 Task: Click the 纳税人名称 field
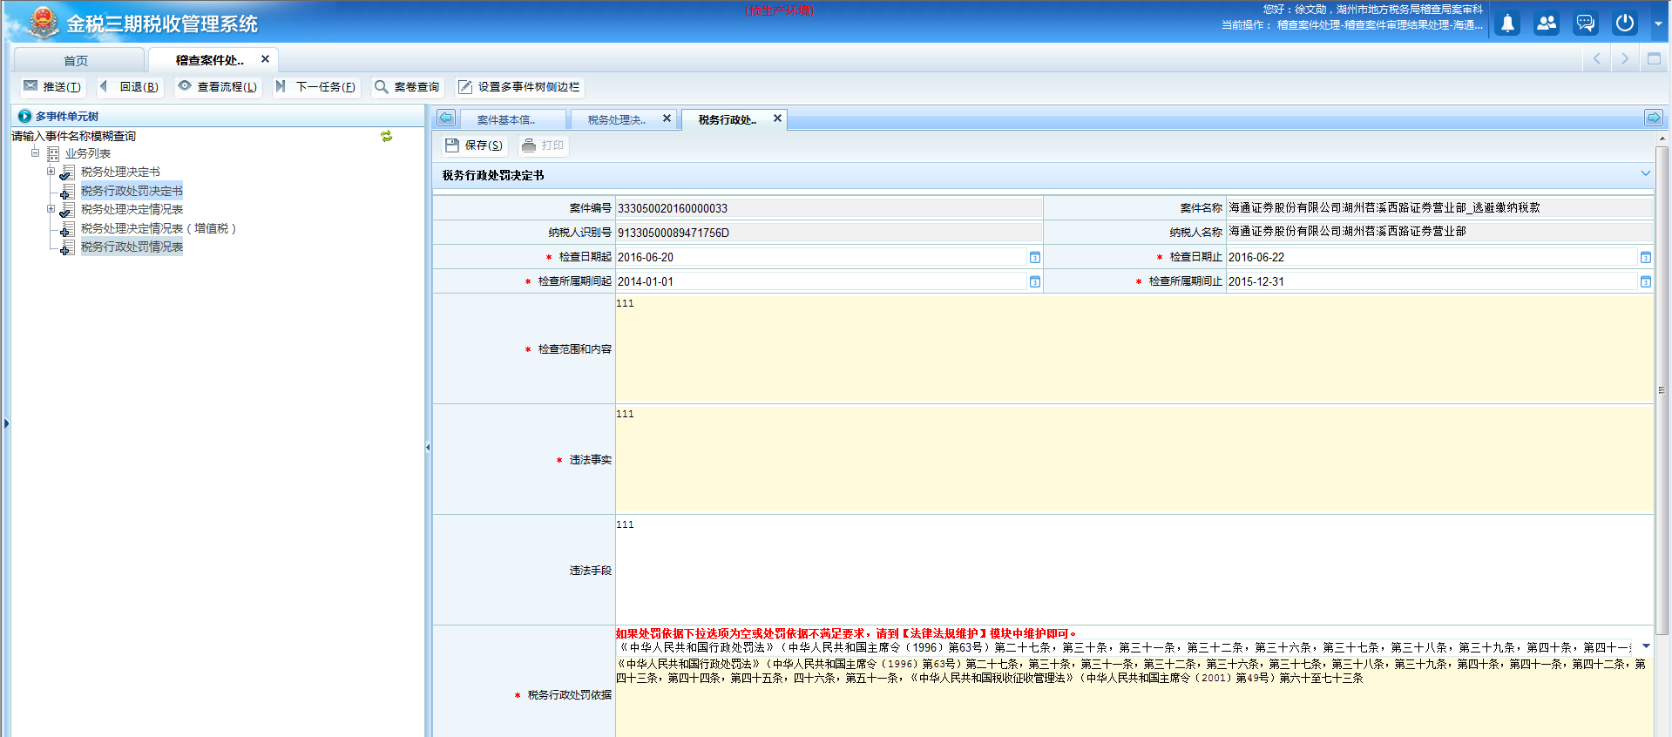click(1439, 232)
